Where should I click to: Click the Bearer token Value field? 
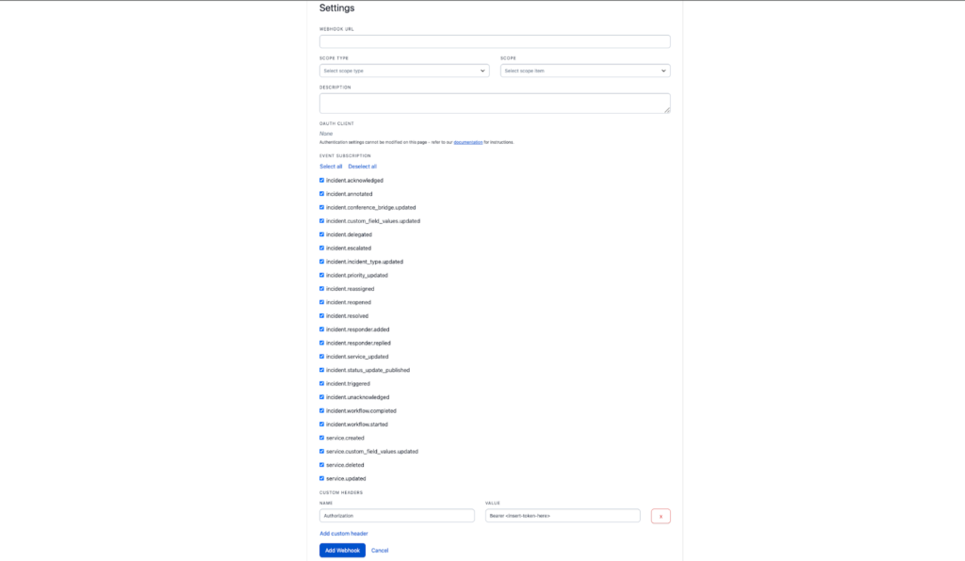[x=562, y=516]
